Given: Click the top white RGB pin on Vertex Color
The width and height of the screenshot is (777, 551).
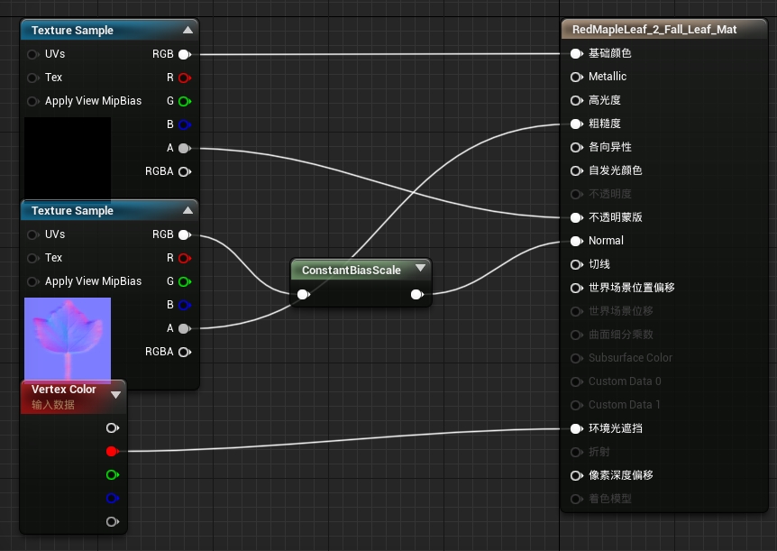Looking at the screenshot, I should [x=113, y=428].
